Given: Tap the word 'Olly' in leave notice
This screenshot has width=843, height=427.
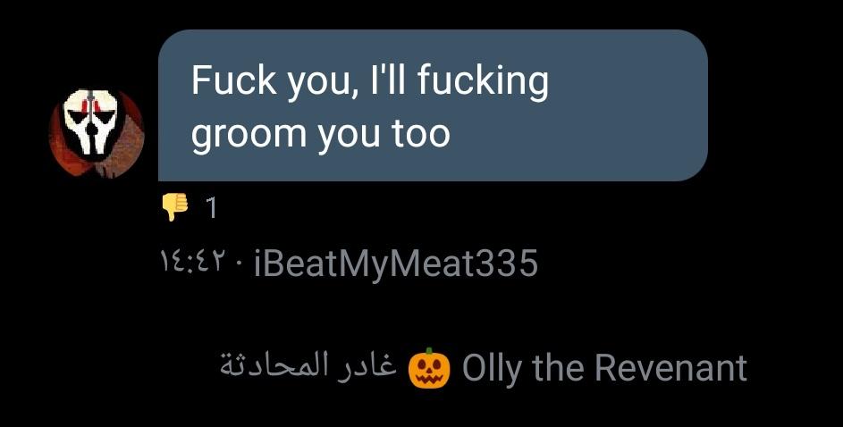Looking at the screenshot, I should (x=492, y=370).
